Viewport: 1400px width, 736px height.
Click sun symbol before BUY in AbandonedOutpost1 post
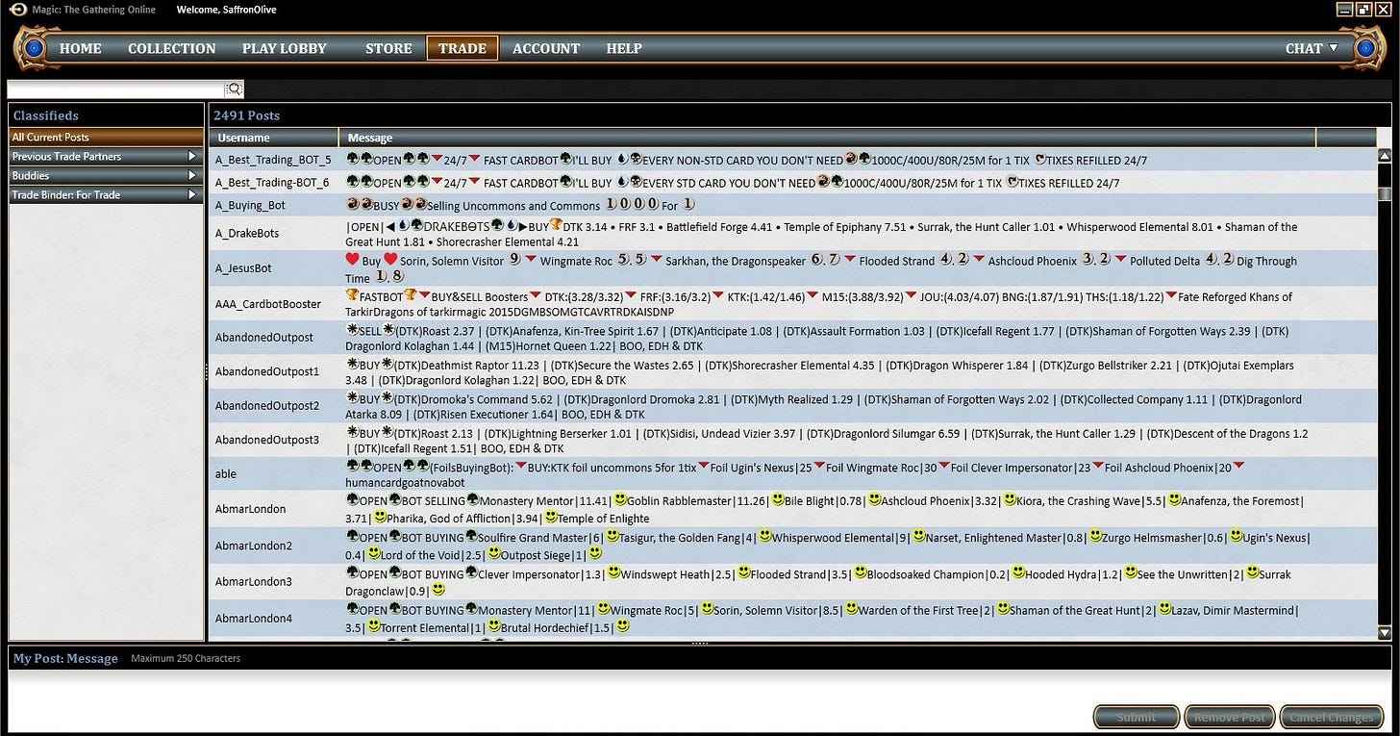[x=352, y=364]
